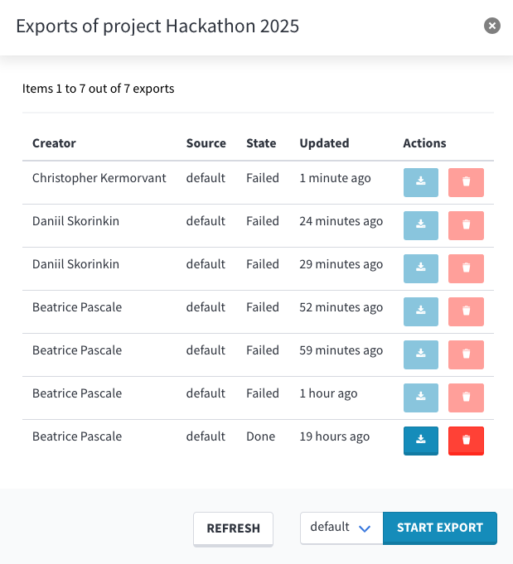Download the export updated 29 minutes ago

421,268
